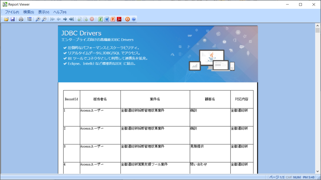
Task: Click the 対応内容 column header
Action: [242, 99]
